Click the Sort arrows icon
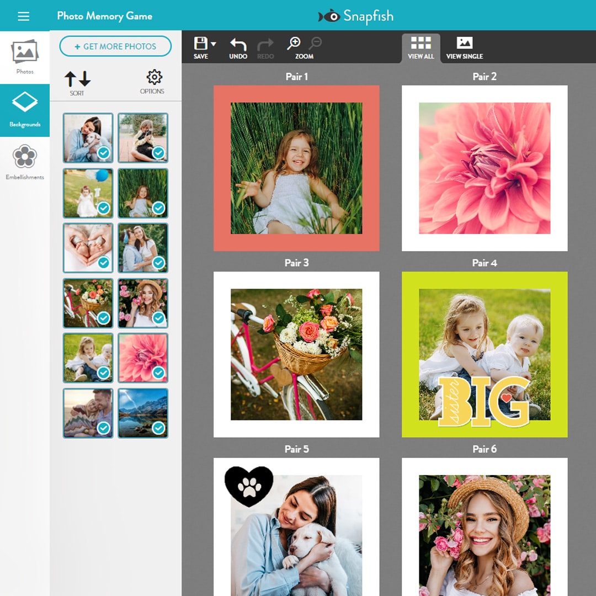This screenshot has width=596, height=596. pyautogui.click(x=77, y=80)
